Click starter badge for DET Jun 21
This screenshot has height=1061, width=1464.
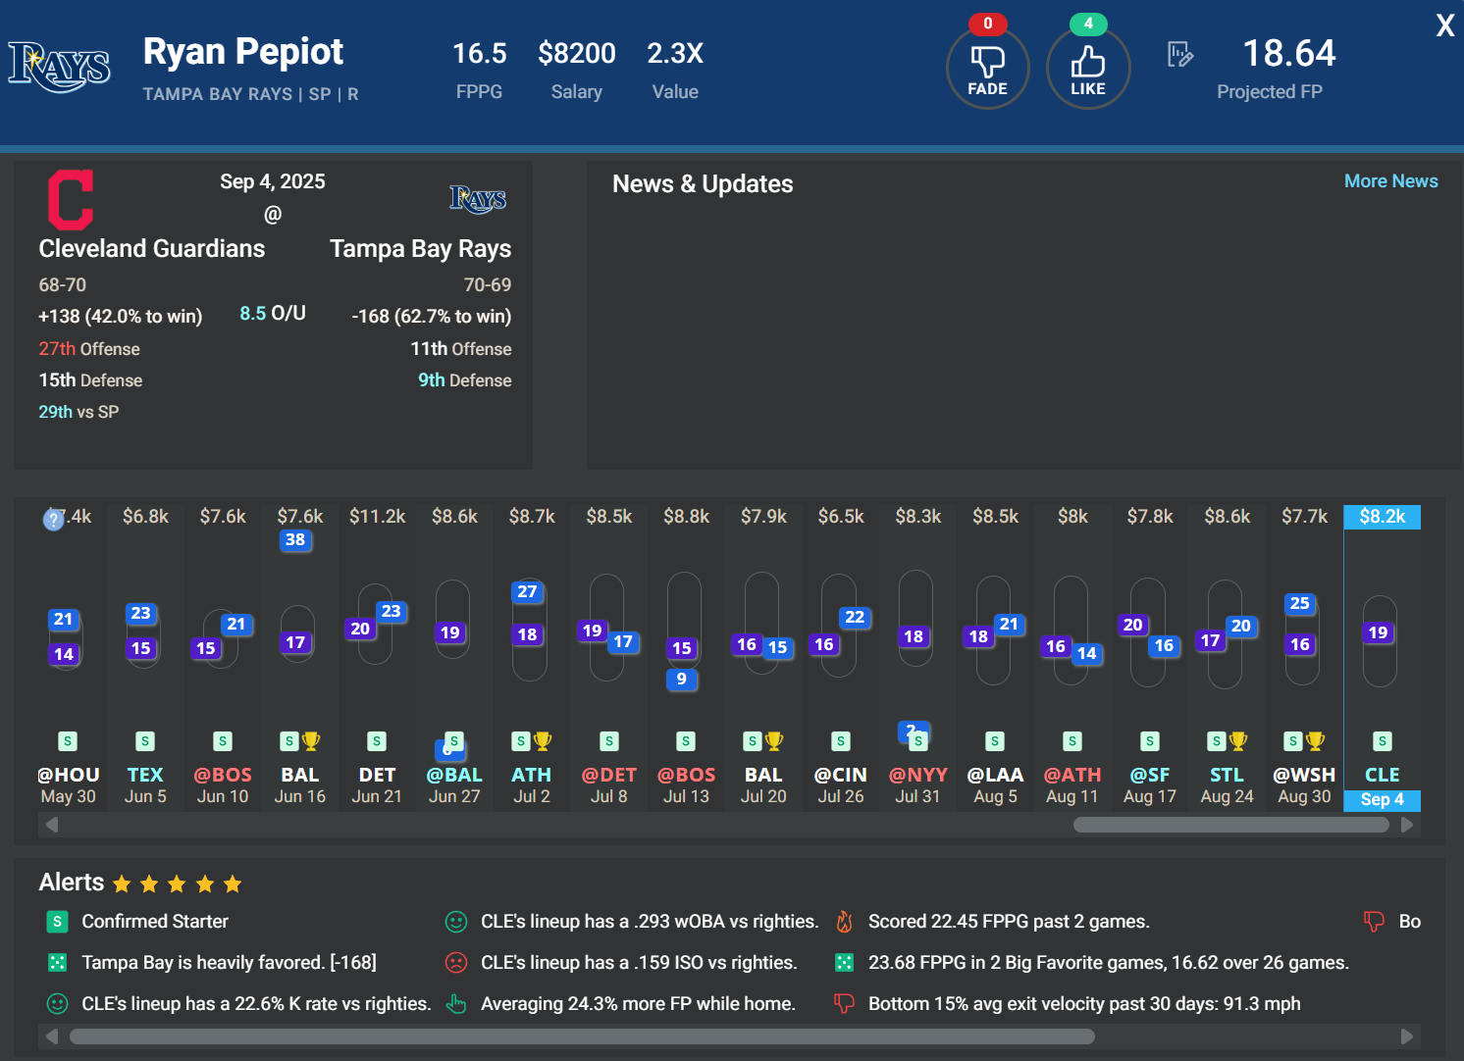(x=377, y=741)
